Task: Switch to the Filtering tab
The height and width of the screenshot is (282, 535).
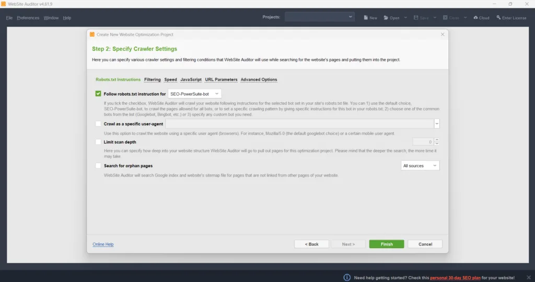Action: 152,80
